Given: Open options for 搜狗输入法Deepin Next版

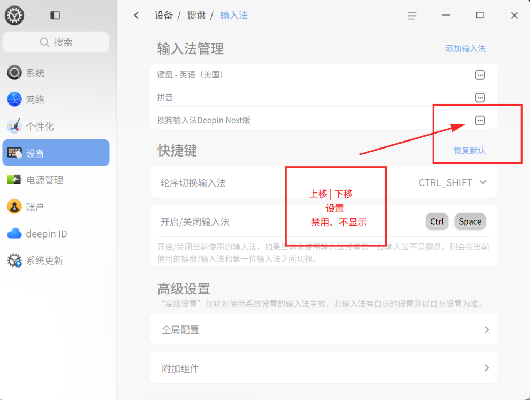Looking at the screenshot, I should click(x=480, y=121).
